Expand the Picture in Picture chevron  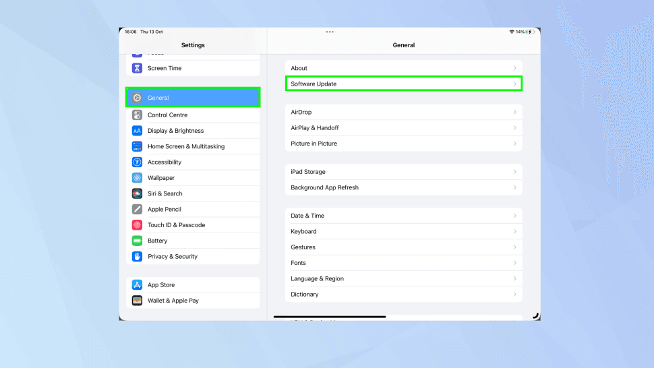coord(514,144)
